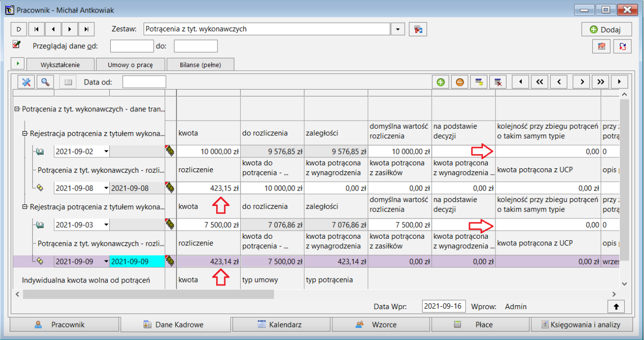Image resolution: width=644 pixels, height=340 pixels.
Task: Open the date dropdown for 2021-09-08
Action: click(106, 188)
